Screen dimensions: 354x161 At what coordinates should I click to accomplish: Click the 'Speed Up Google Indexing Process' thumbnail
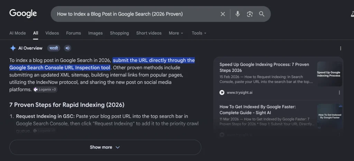click(x=329, y=74)
